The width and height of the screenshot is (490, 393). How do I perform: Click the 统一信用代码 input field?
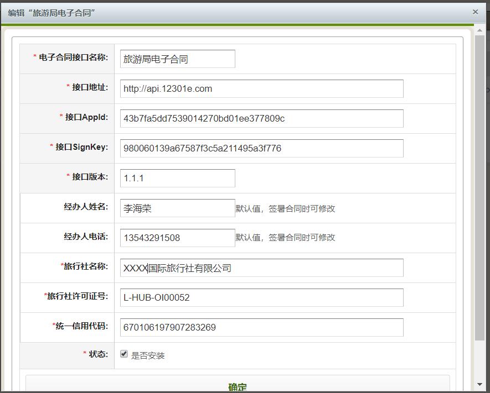click(261, 327)
